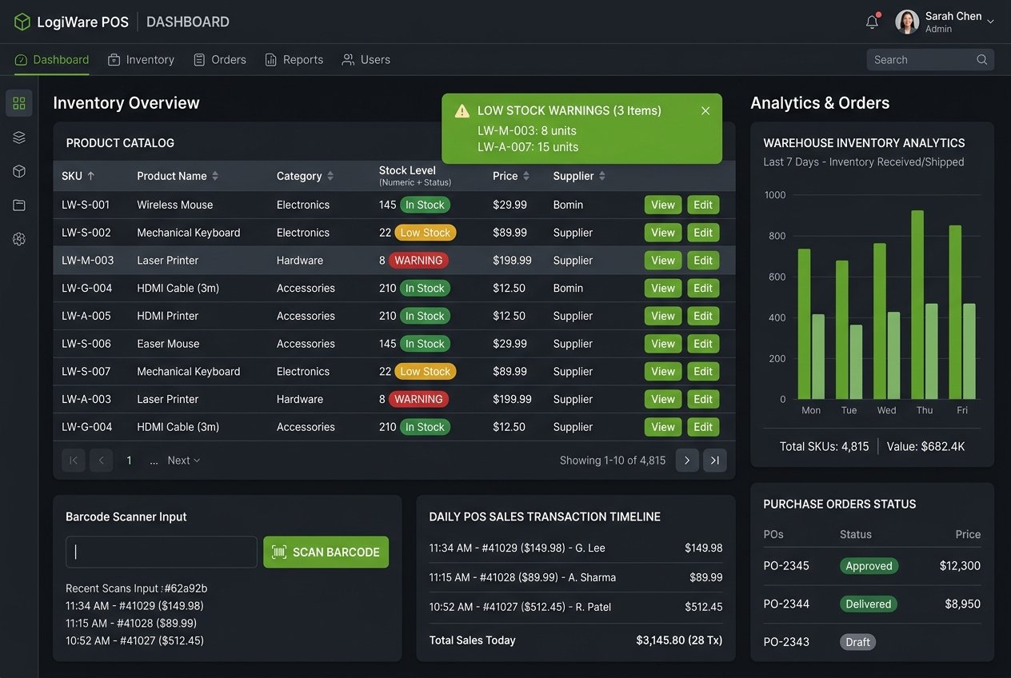View the Wireless Mouse LW-S-001 product

coord(663,205)
